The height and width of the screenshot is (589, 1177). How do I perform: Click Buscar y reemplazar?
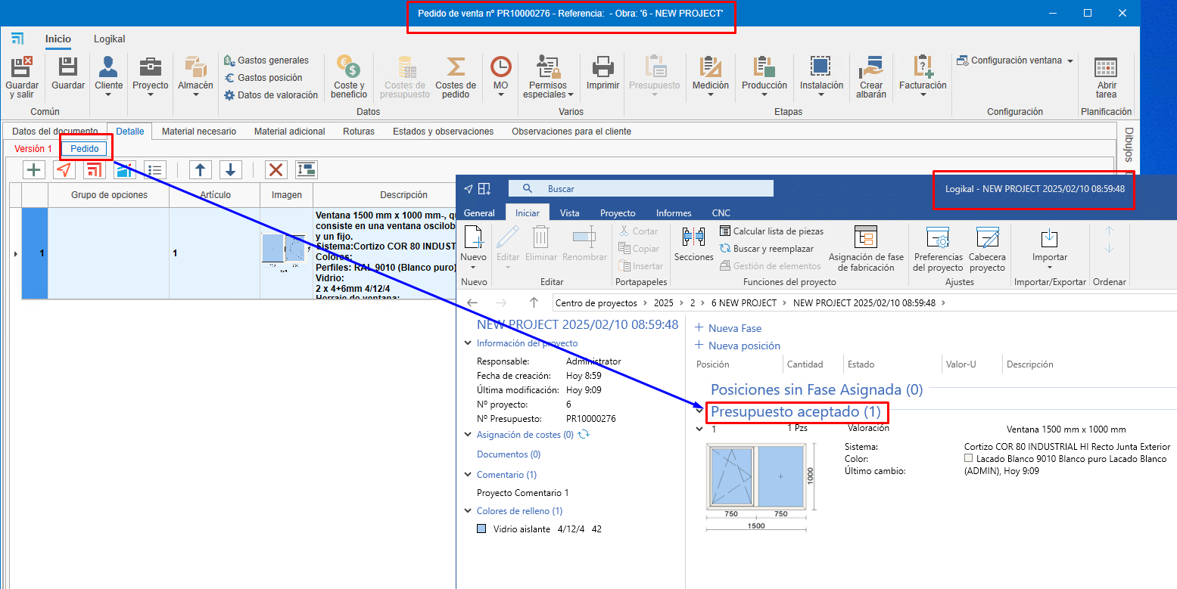pyautogui.click(x=767, y=249)
